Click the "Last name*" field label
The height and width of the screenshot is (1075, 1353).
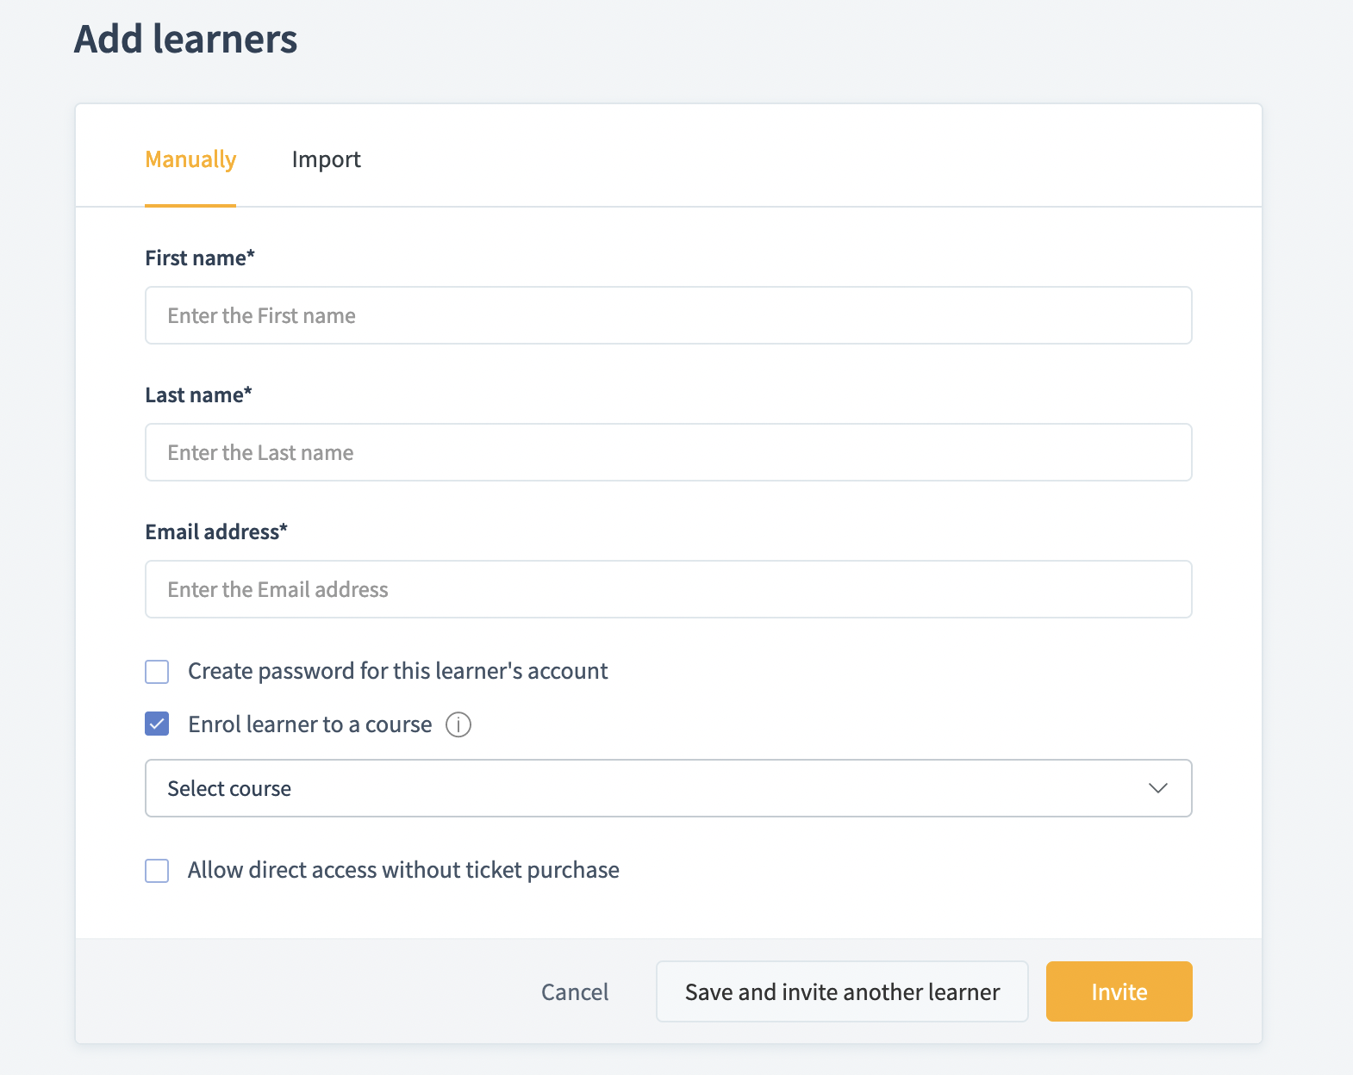click(198, 395)
